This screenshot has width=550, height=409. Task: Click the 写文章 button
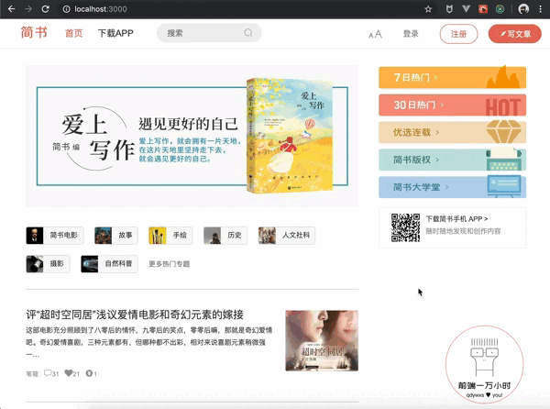click(x=515, y=34)
